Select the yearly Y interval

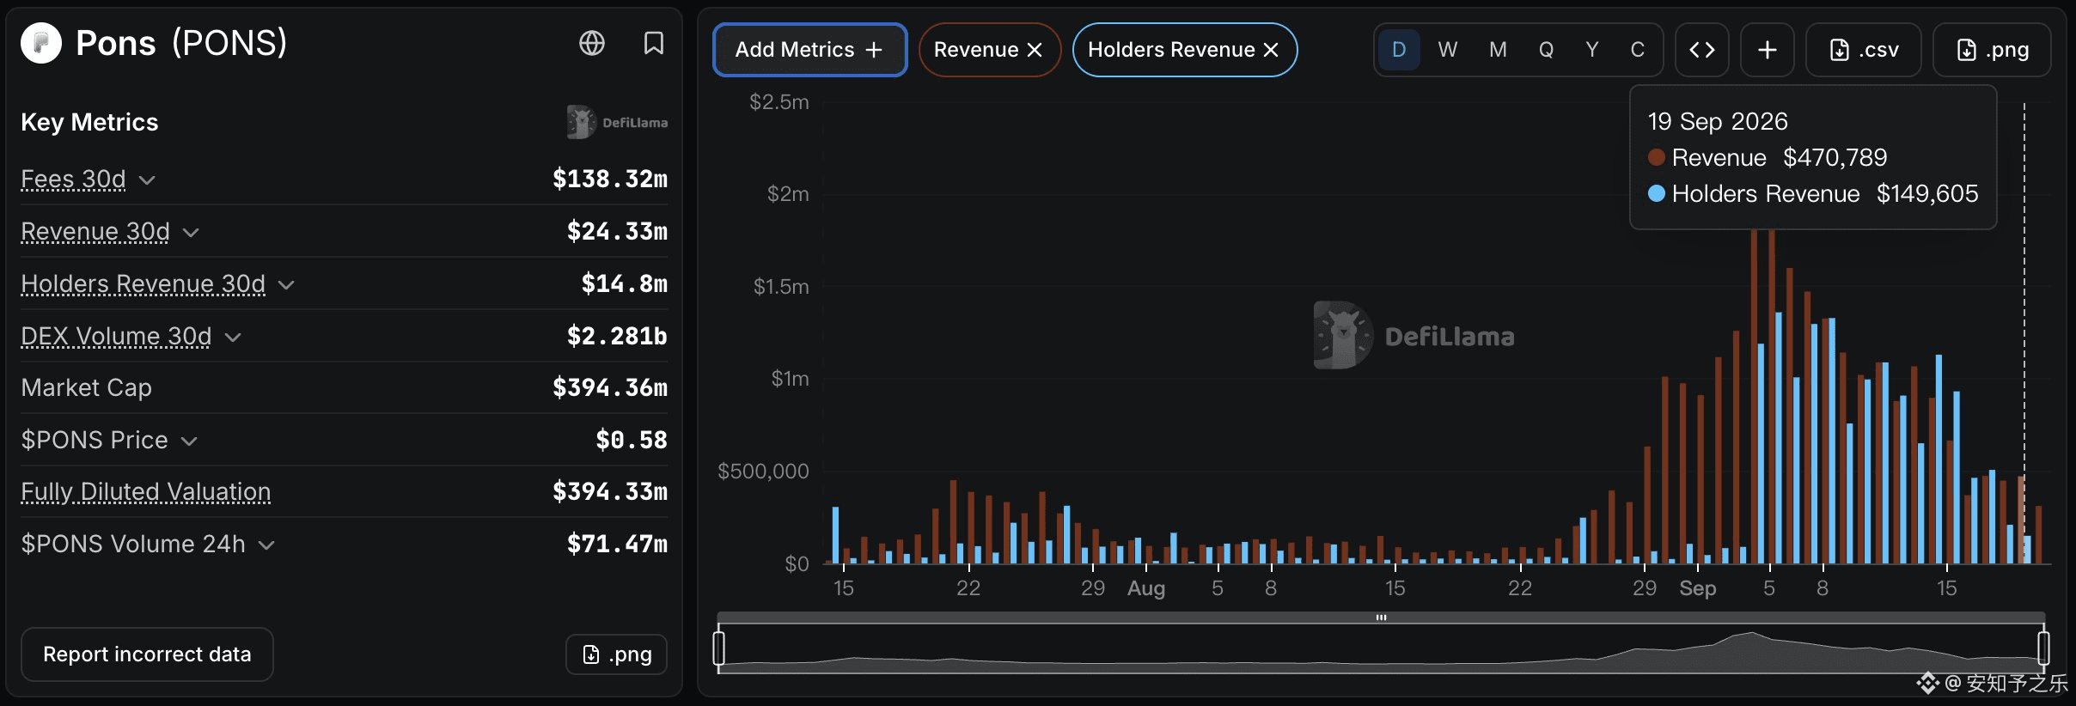pos(1592,50)
